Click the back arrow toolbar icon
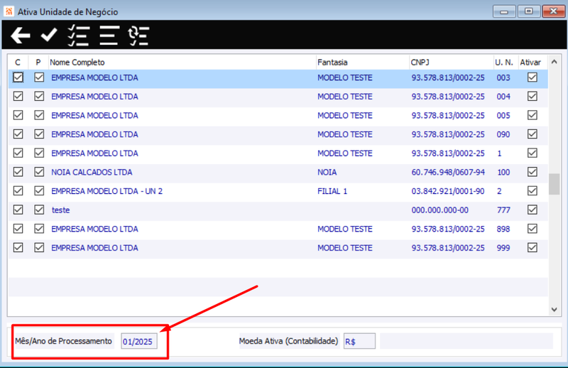568x368 pixels. pos(21,36)
